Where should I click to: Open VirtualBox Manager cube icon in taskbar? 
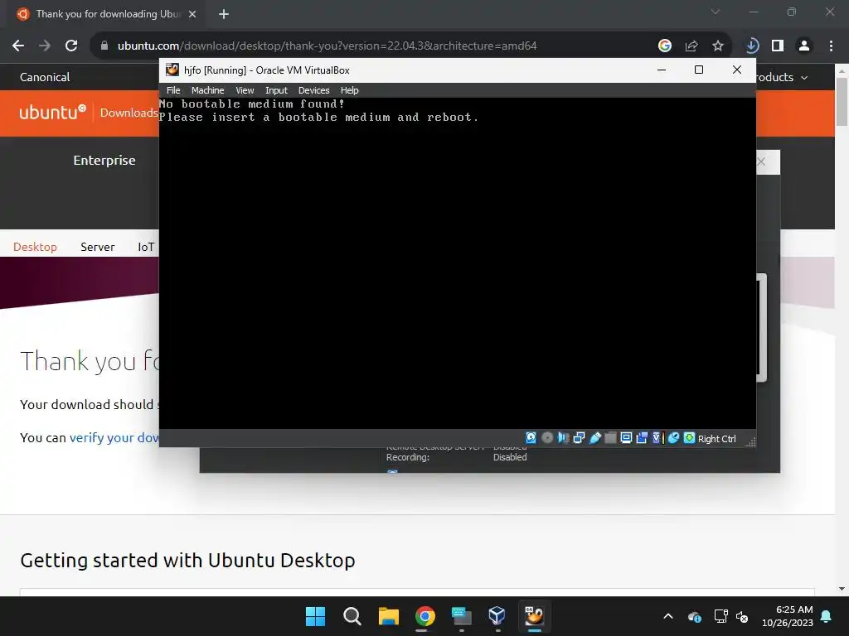tap(497, 616)
